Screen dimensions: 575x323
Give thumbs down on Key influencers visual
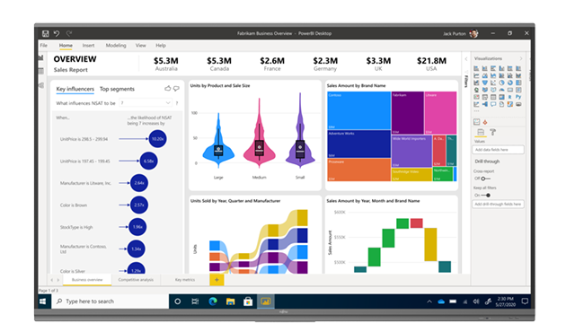coord(176,88)
